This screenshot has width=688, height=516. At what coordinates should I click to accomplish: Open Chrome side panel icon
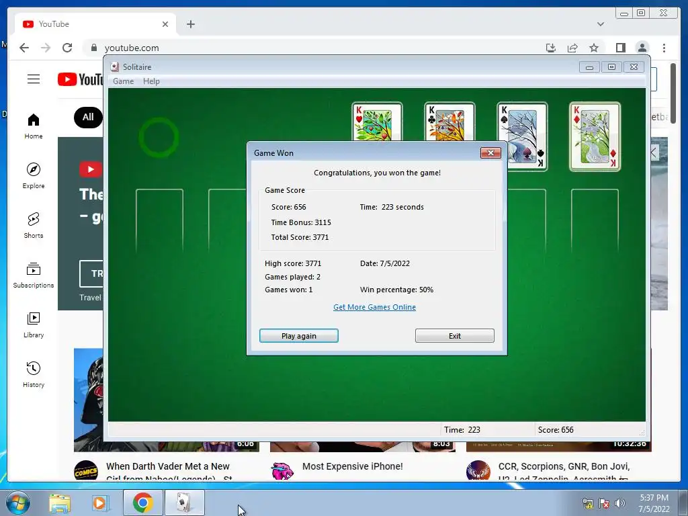[x=620, y=48]
